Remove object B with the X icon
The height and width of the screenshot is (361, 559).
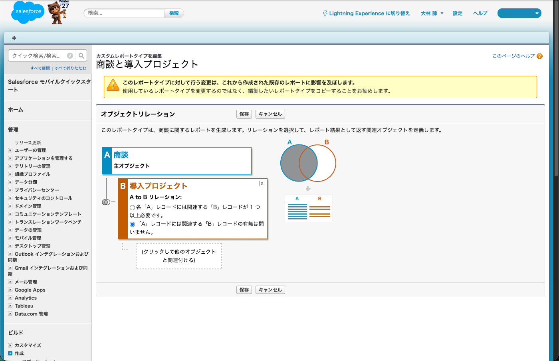click(262, 183)
